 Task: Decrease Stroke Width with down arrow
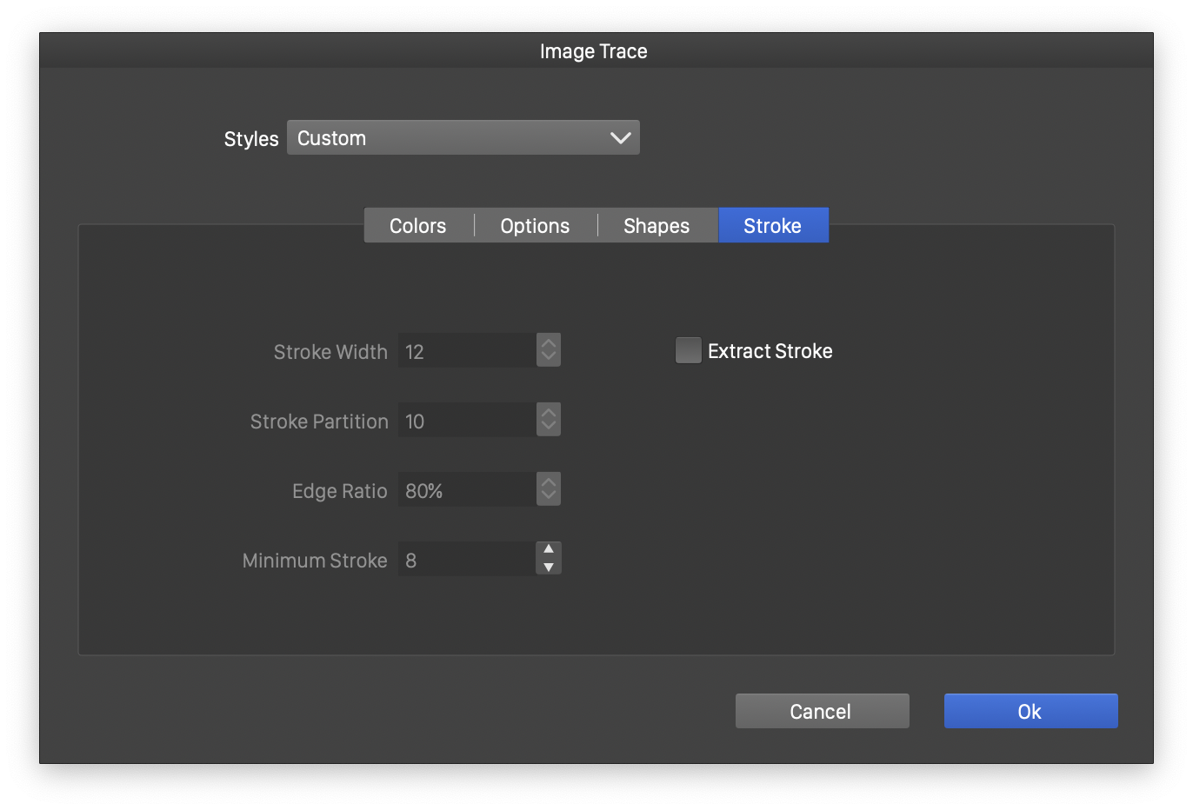tap(549, 357)
